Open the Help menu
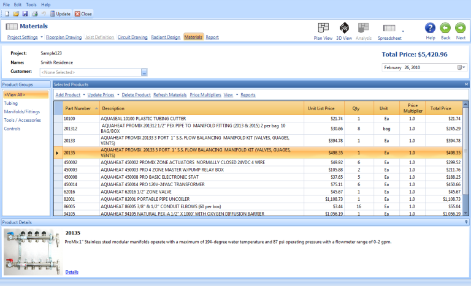Image resolution: width=471 pixels, height=286 pixels. (45, 5)
